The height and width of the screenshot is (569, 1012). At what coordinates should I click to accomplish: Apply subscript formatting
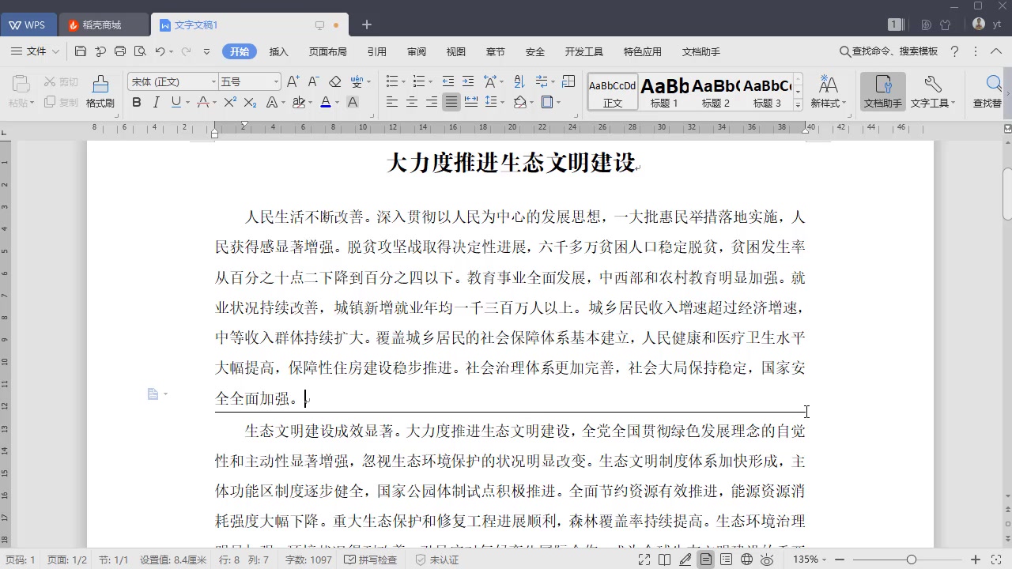250,102
